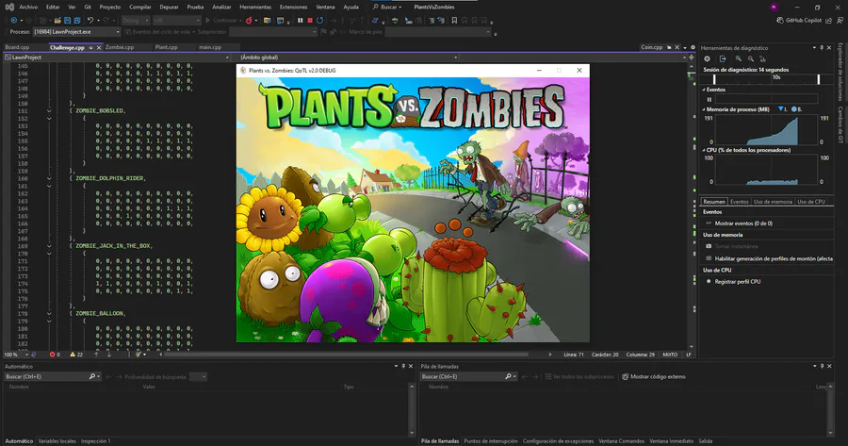The image size is (848, 446).
Task: Pin the Herramientas de diagnóstico panel
Action: point(822,48)
